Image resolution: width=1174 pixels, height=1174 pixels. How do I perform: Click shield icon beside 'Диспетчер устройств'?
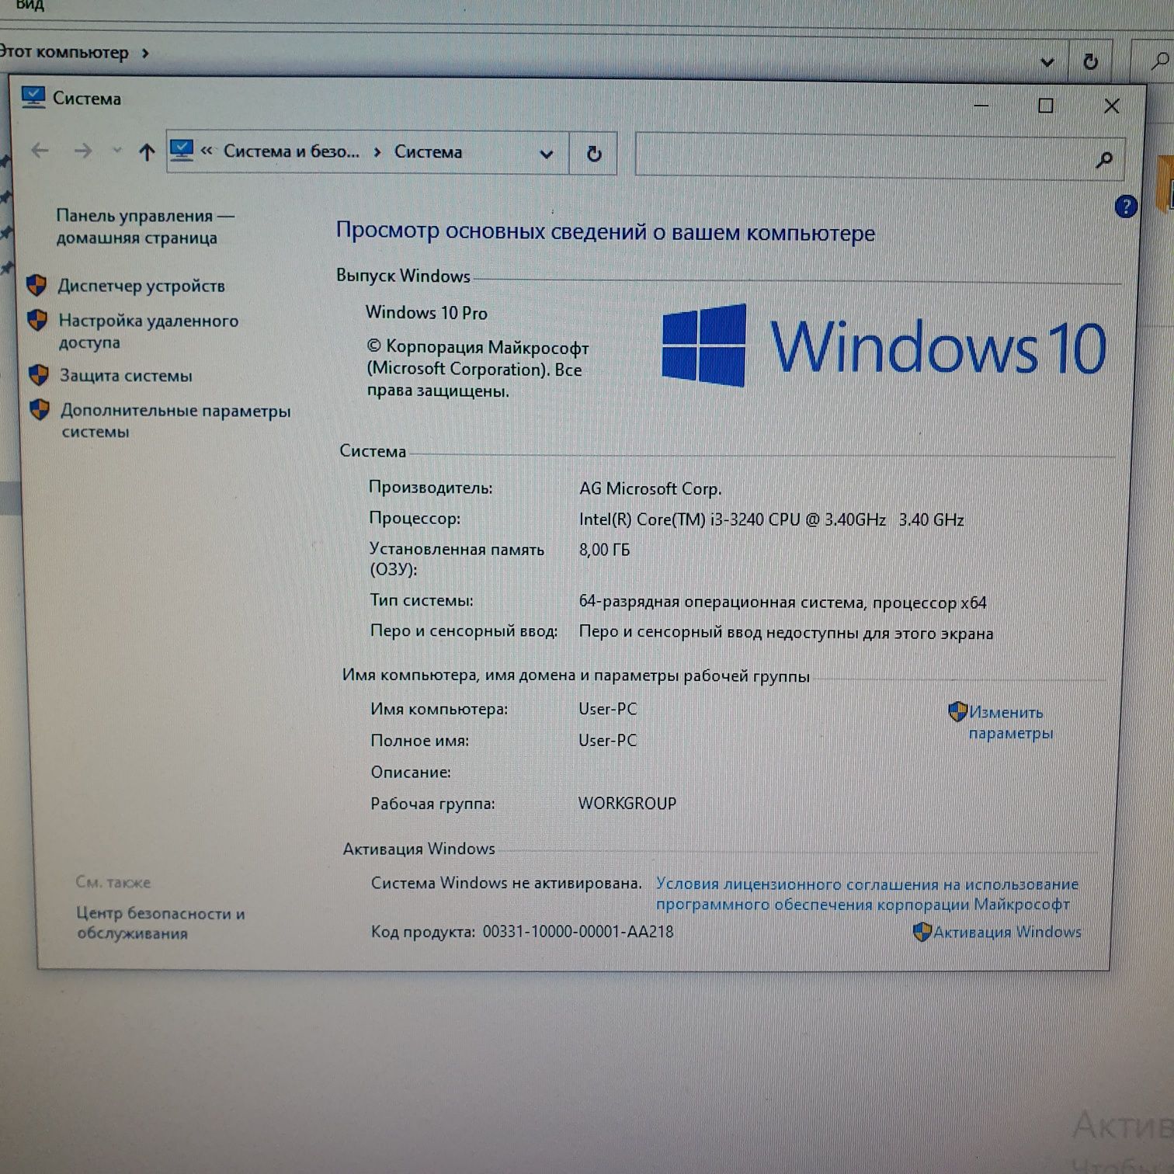pyautogui.click(x=36, y=285)
